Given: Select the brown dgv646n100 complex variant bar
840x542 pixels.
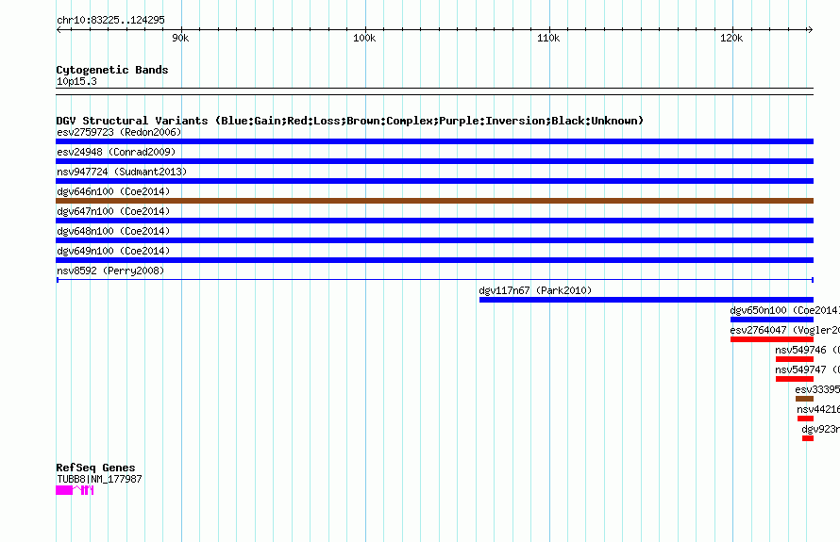Looking at the screenshot, I should click(434, 201).
